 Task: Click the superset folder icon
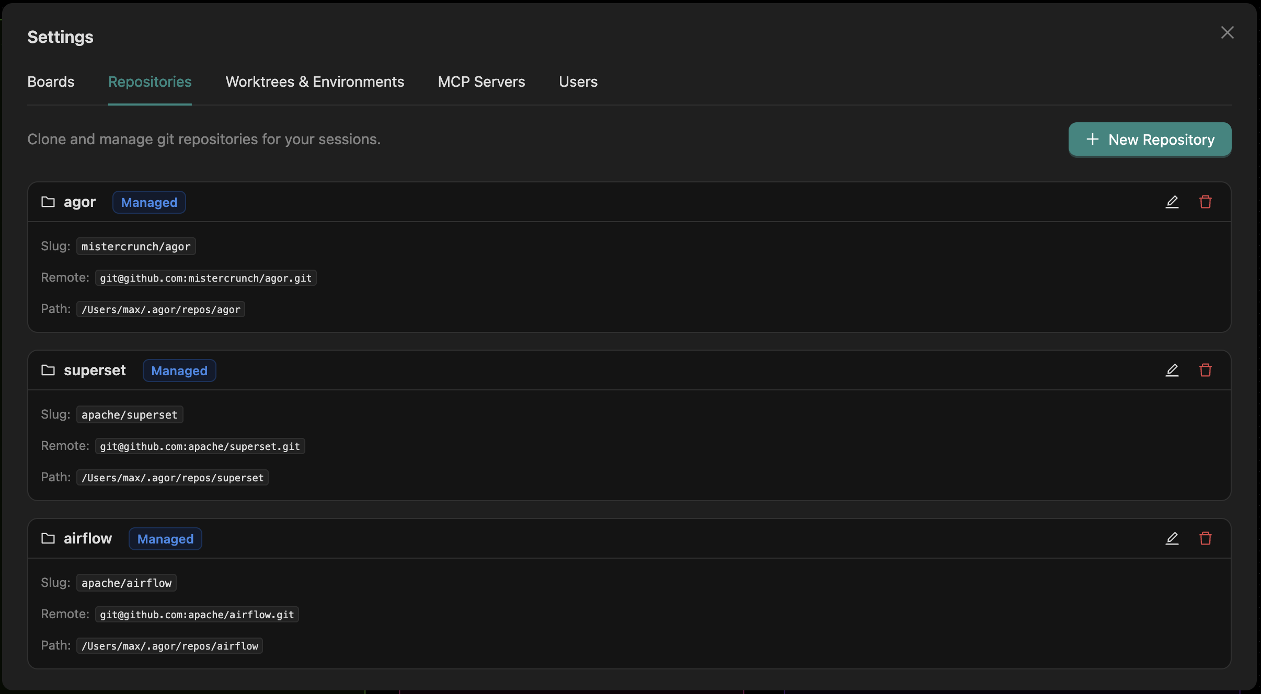click(x=48, y=370)
